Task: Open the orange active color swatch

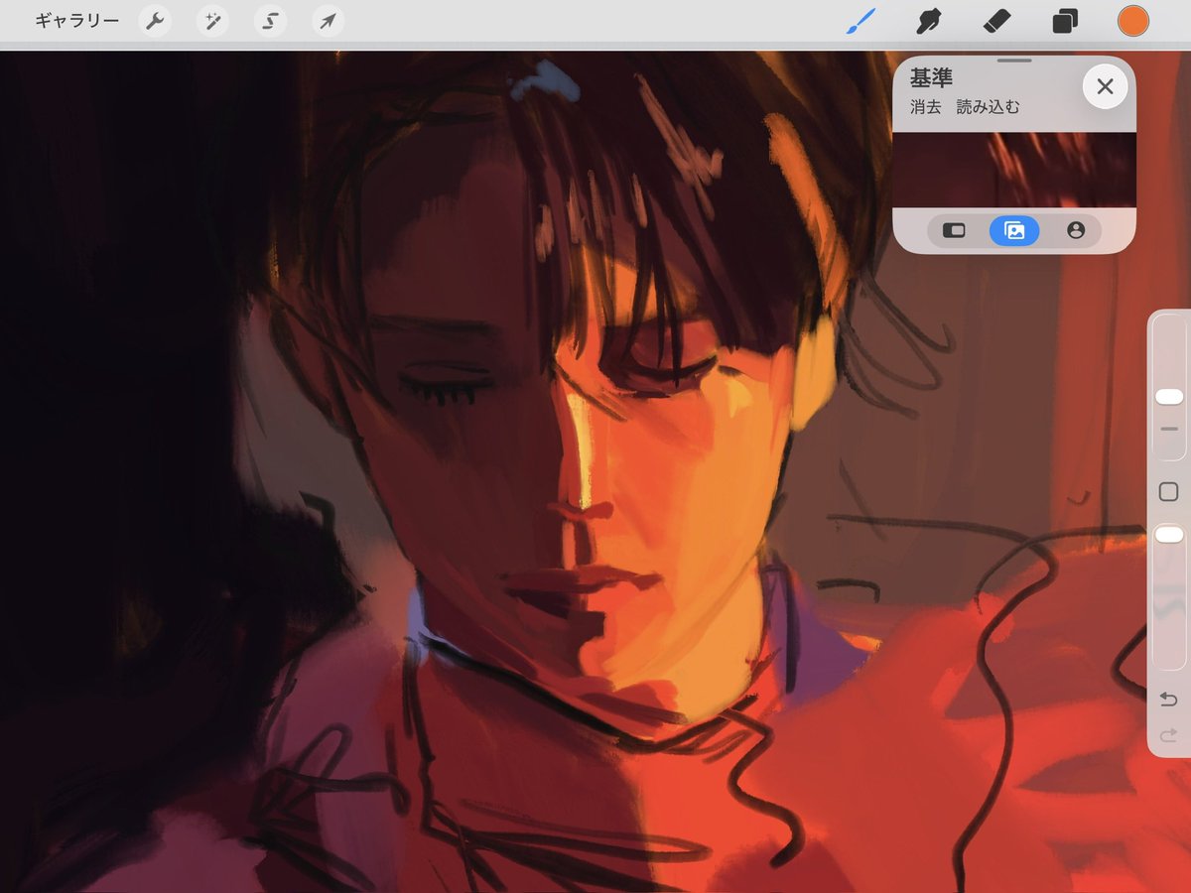Action: 1132,21
